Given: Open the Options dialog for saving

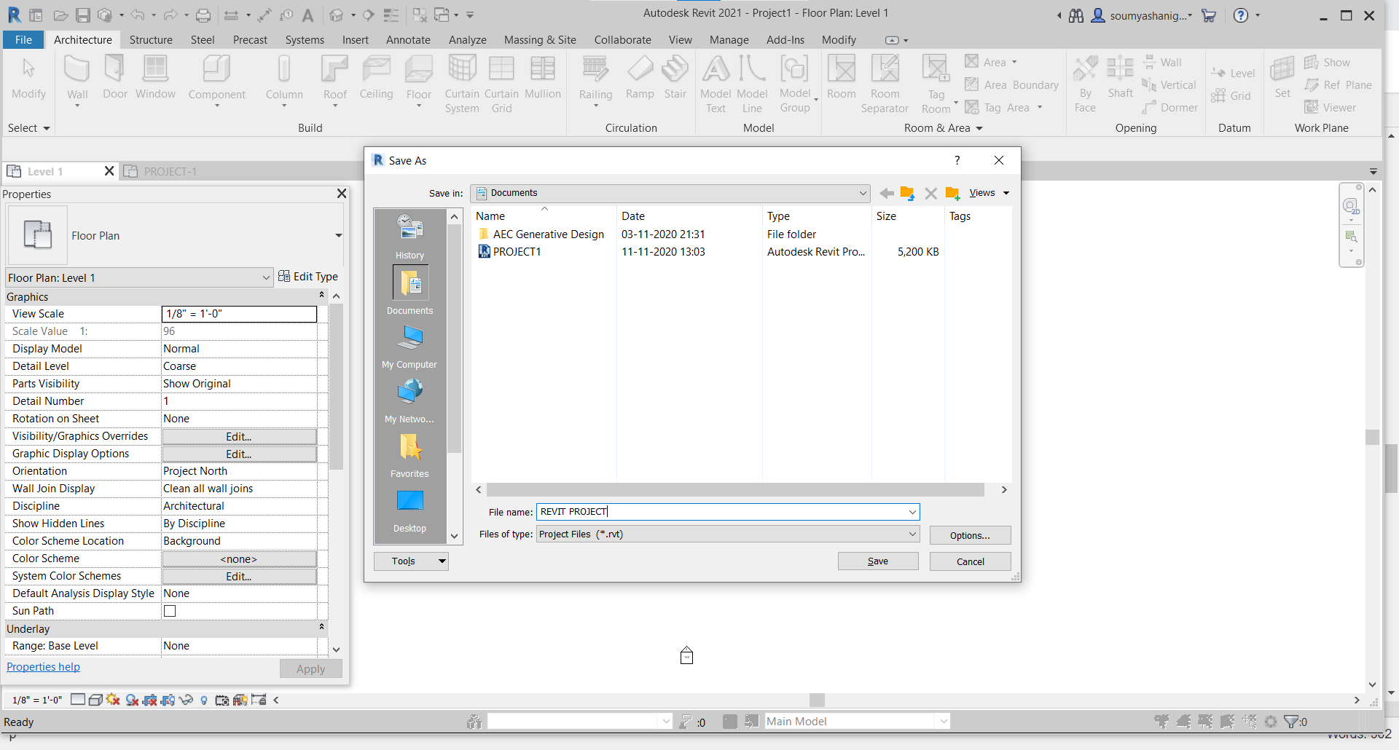Looking at the screenshot, I should pyautogui.click(x=970, y=535).
